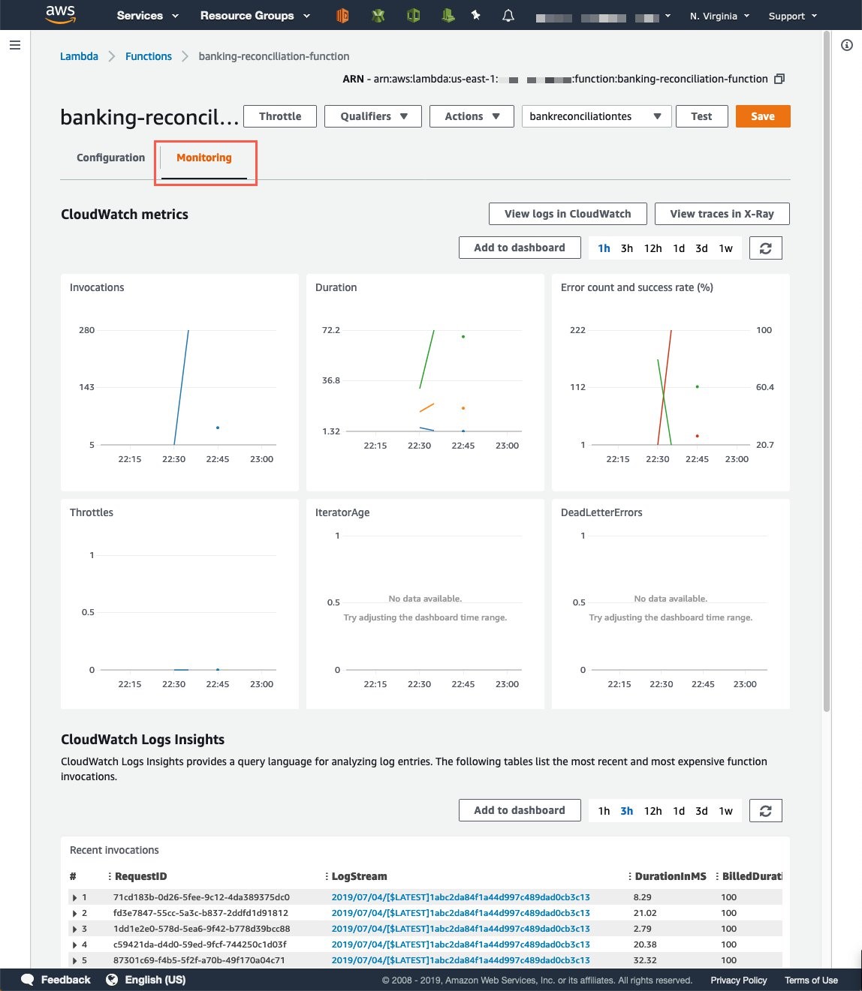Open the info panel via the information icon
Image resolution: width=862 pixels, height=991 pixels.
848,45
